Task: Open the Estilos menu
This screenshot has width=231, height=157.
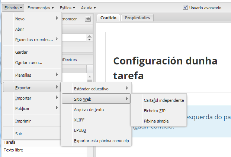Action: coord(67,8)
